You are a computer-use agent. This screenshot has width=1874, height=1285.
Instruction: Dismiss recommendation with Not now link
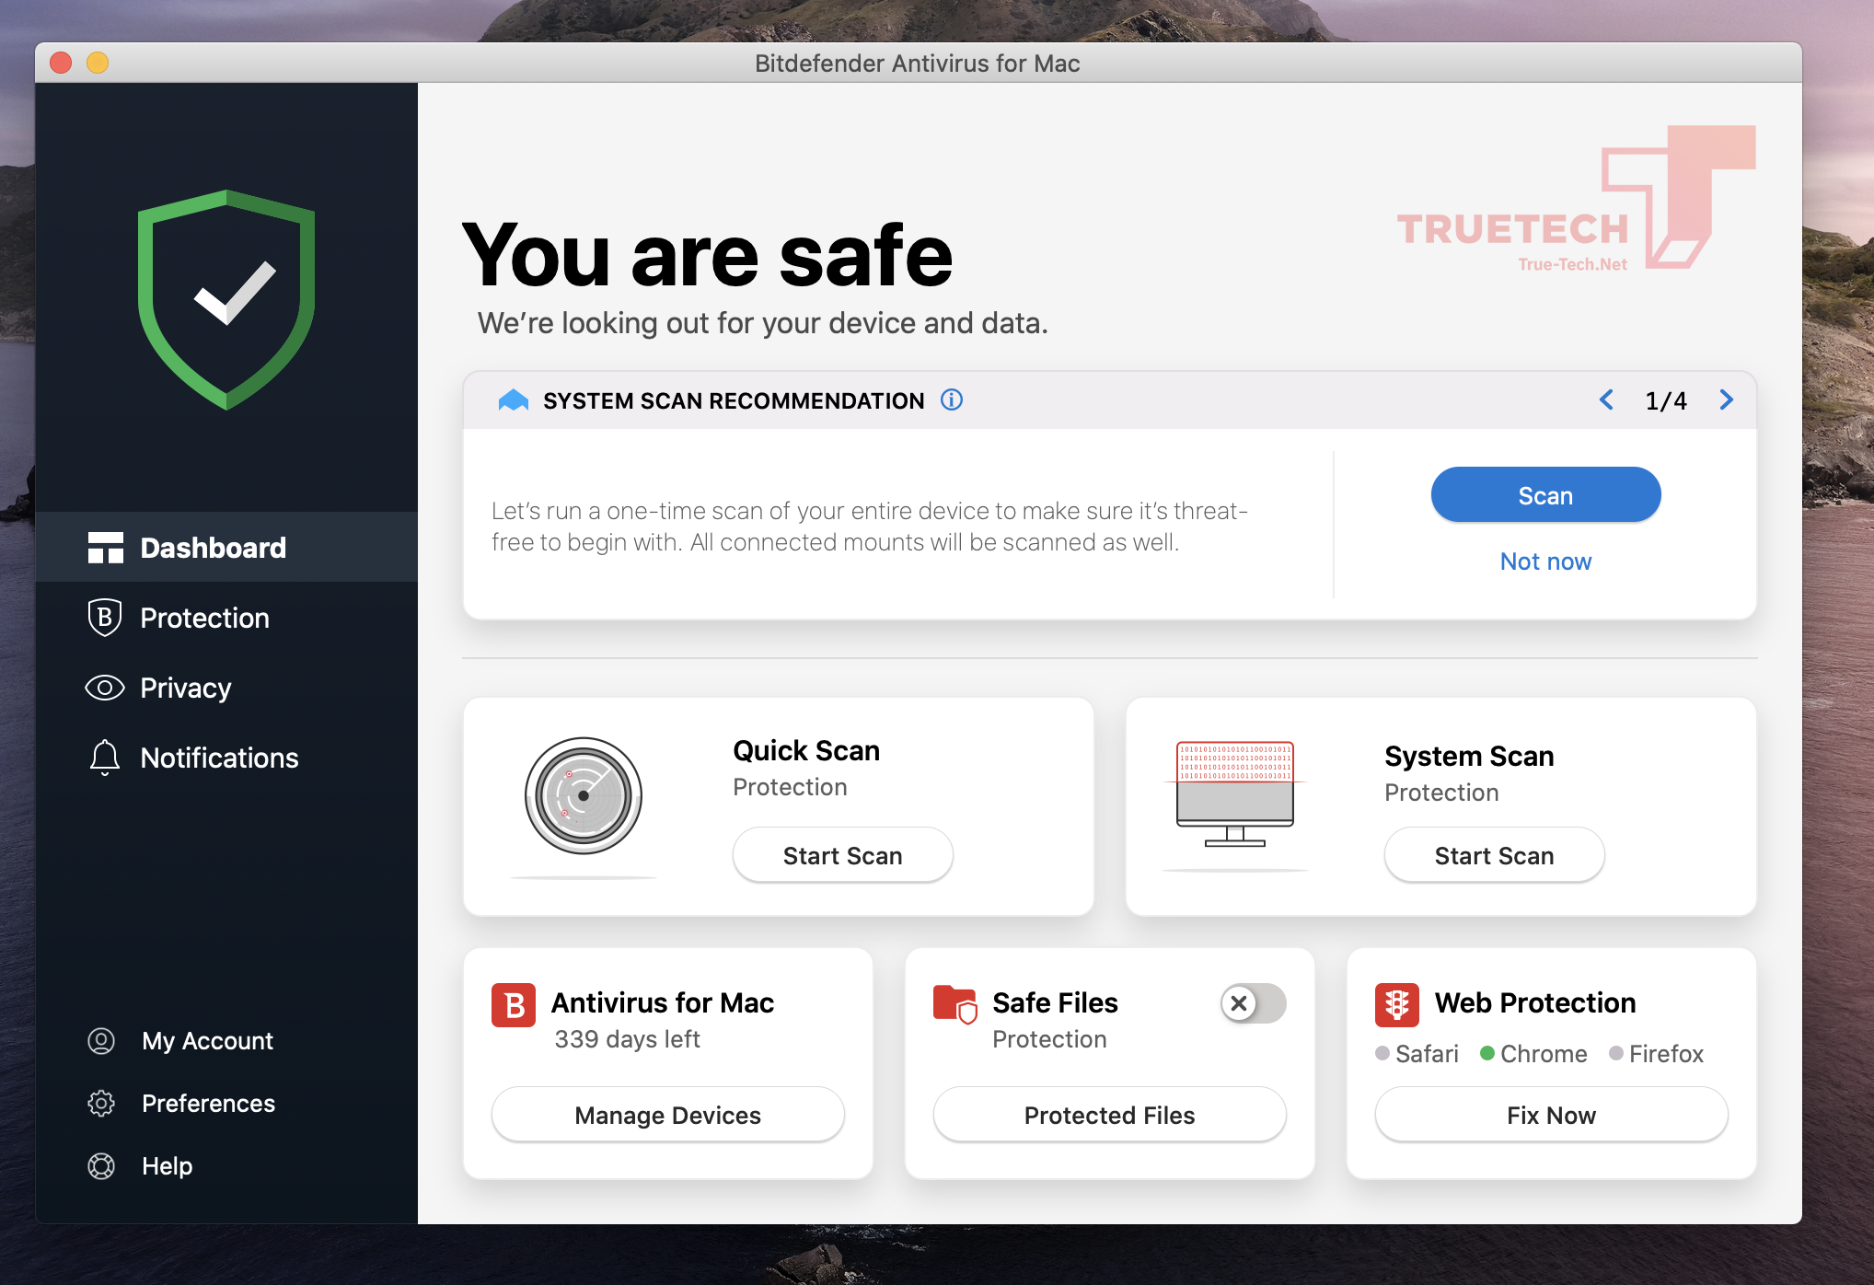(x=1545, y=561)
